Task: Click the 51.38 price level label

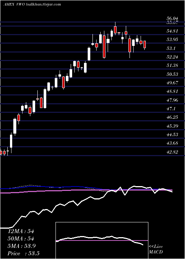Action: coord(172,65)
